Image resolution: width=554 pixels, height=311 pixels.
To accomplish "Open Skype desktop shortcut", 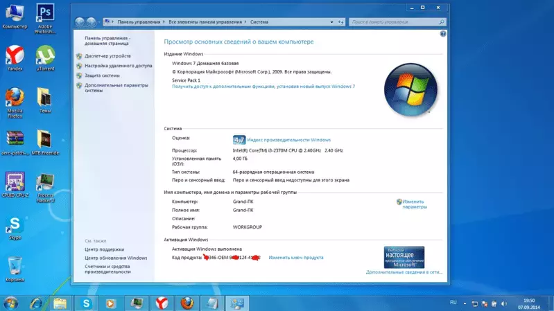I will pyautogui.click(x=15, y=228).
